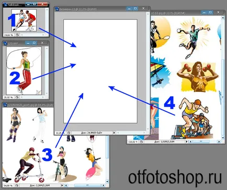Click left scroll arrow in sport-53.jpg window
This screenshot has height=190, width=227.
tap(190, 142)
